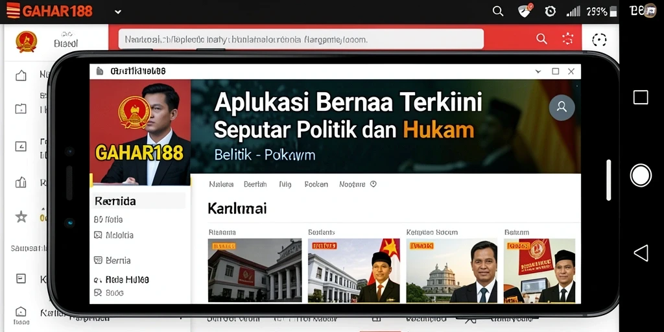664x332 pixels.
Task: Tap the signal strength bars icon
Action: (573, 12)
